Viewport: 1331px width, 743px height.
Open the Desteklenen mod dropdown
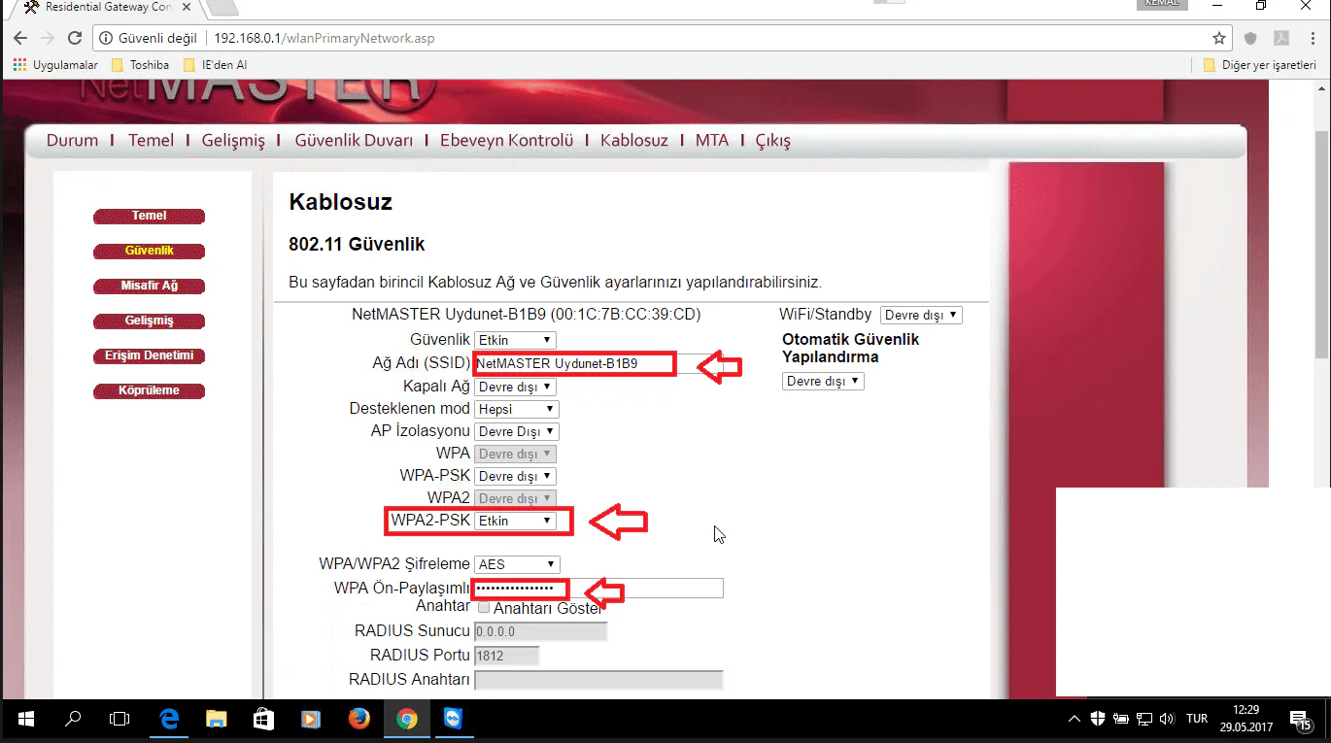click(x=517, y=409)
